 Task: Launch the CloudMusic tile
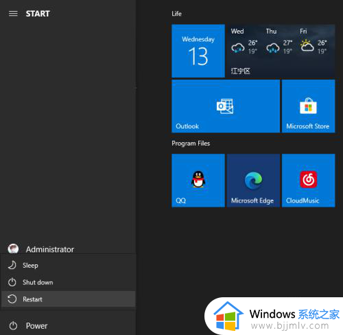tap(309, 181)
